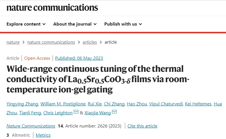Screen dimensions: 226x139
Task: Open author Rui Xie link
Action: pyautogui.click(x=95, y=104)
